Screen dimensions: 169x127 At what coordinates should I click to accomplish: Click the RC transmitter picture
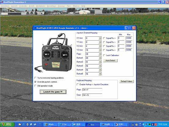coord(53,53)
